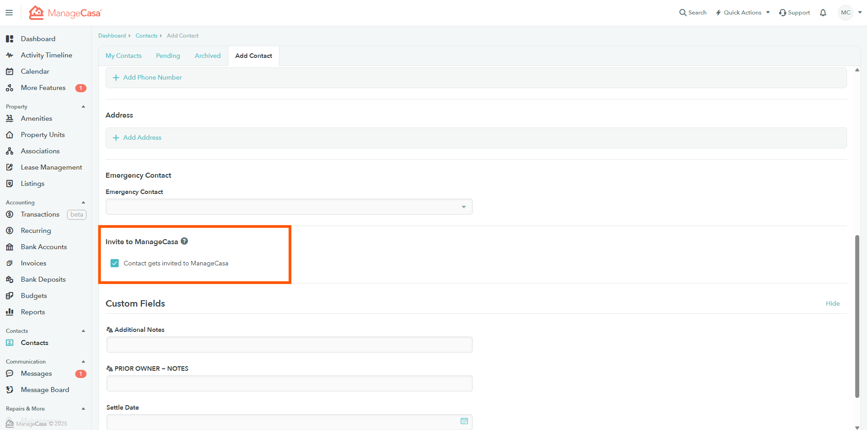Viewport: 867px width, 430px height.
Task: Switch to the Archived tab
Action: [207, 56]
